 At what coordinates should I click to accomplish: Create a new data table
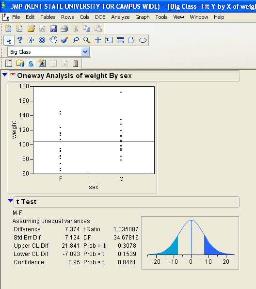(8, 29)
